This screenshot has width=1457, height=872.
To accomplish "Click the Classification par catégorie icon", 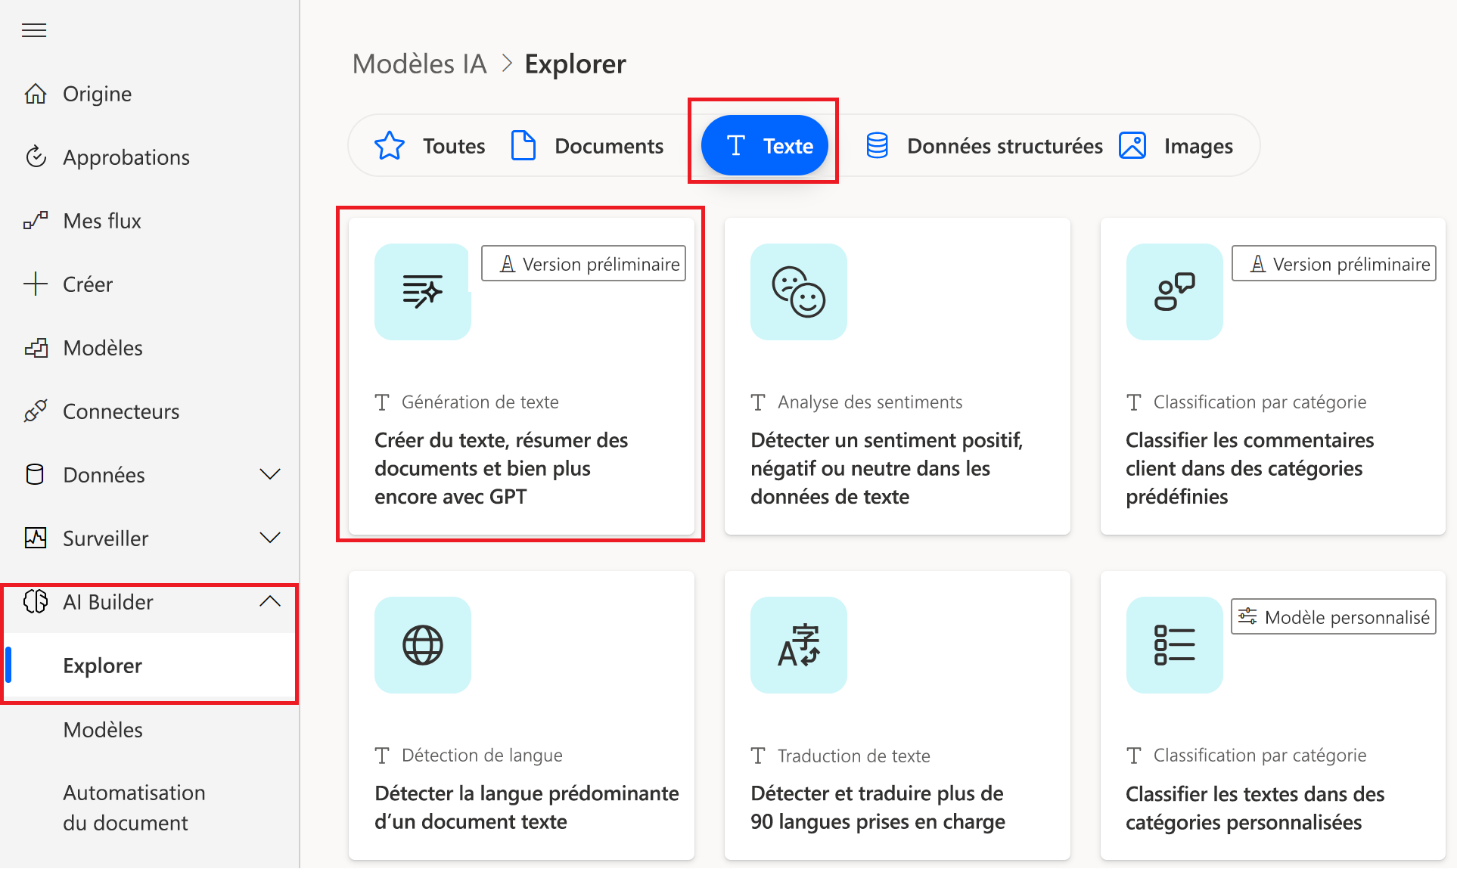I will click(x=1176, y=290).
